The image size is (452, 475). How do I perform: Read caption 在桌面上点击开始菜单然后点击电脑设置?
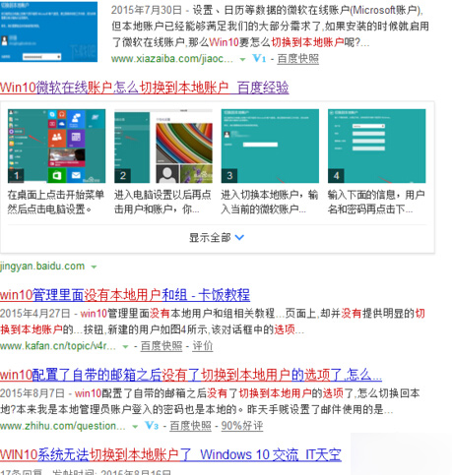pos(56,202)
